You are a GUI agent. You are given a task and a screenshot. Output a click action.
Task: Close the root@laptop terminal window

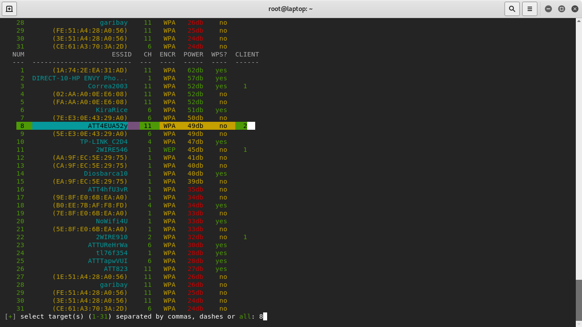[574, 9]
